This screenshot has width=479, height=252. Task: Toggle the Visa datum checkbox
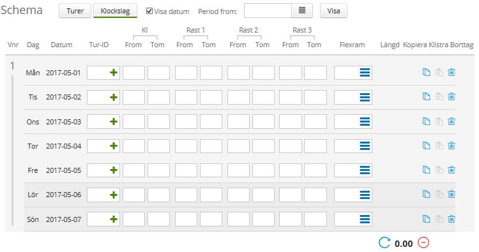149,11
